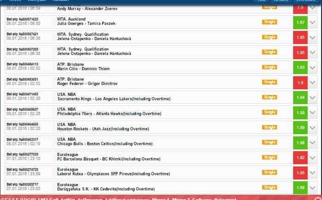The width and height of the screenshot is (322, 200).
Task: Expand the Julia Goerges - Tamira Paszek bet row
Action: pos(312,22)
